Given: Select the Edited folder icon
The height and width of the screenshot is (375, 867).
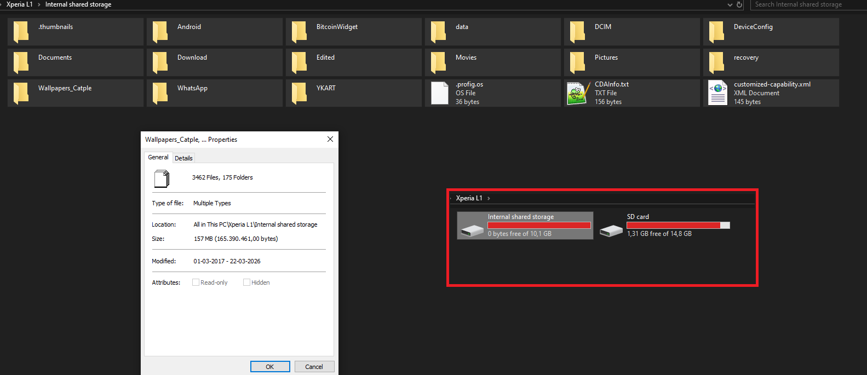Looking at the screenshot, I should [299, 62].
